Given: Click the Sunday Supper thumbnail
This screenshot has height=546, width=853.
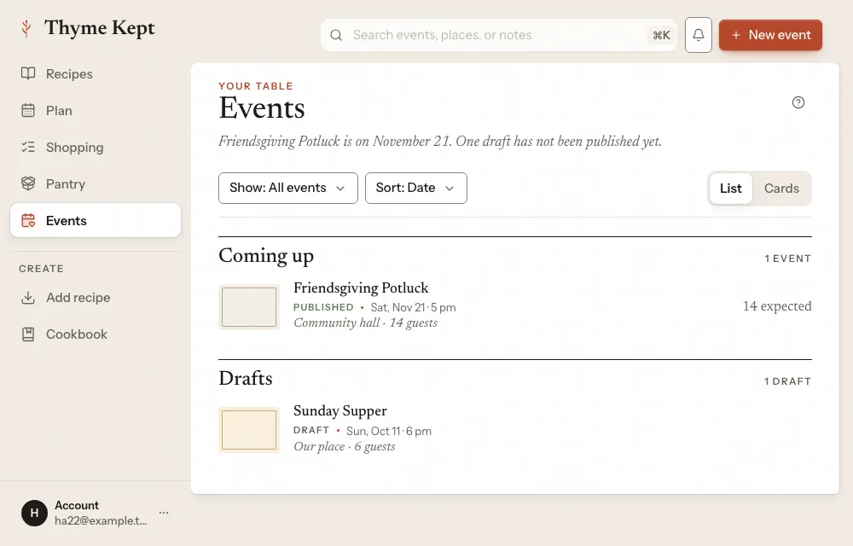Looking at the screenshot, I should [x=249, y=430].
